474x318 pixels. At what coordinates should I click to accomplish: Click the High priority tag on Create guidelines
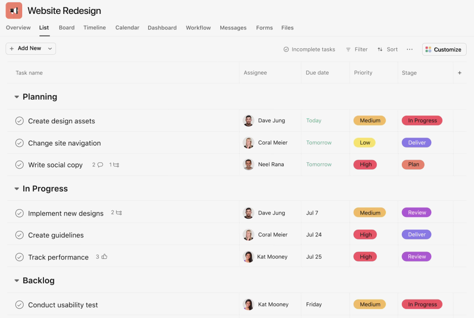tap(365, 235)
